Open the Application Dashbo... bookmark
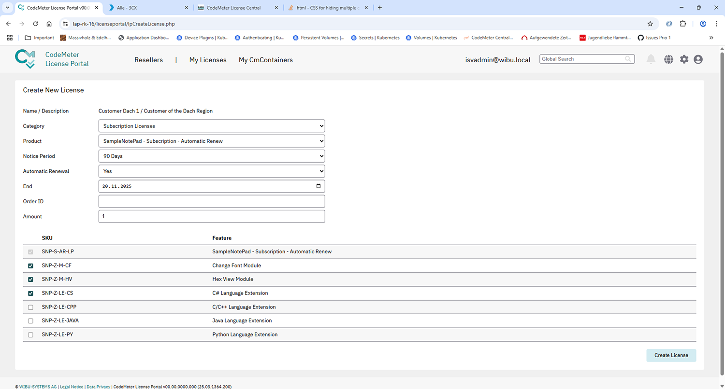The width and height of the screenshot is (725, 389). coord(144,38)
